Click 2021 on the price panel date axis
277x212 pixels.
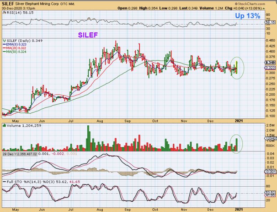point(238,121)
